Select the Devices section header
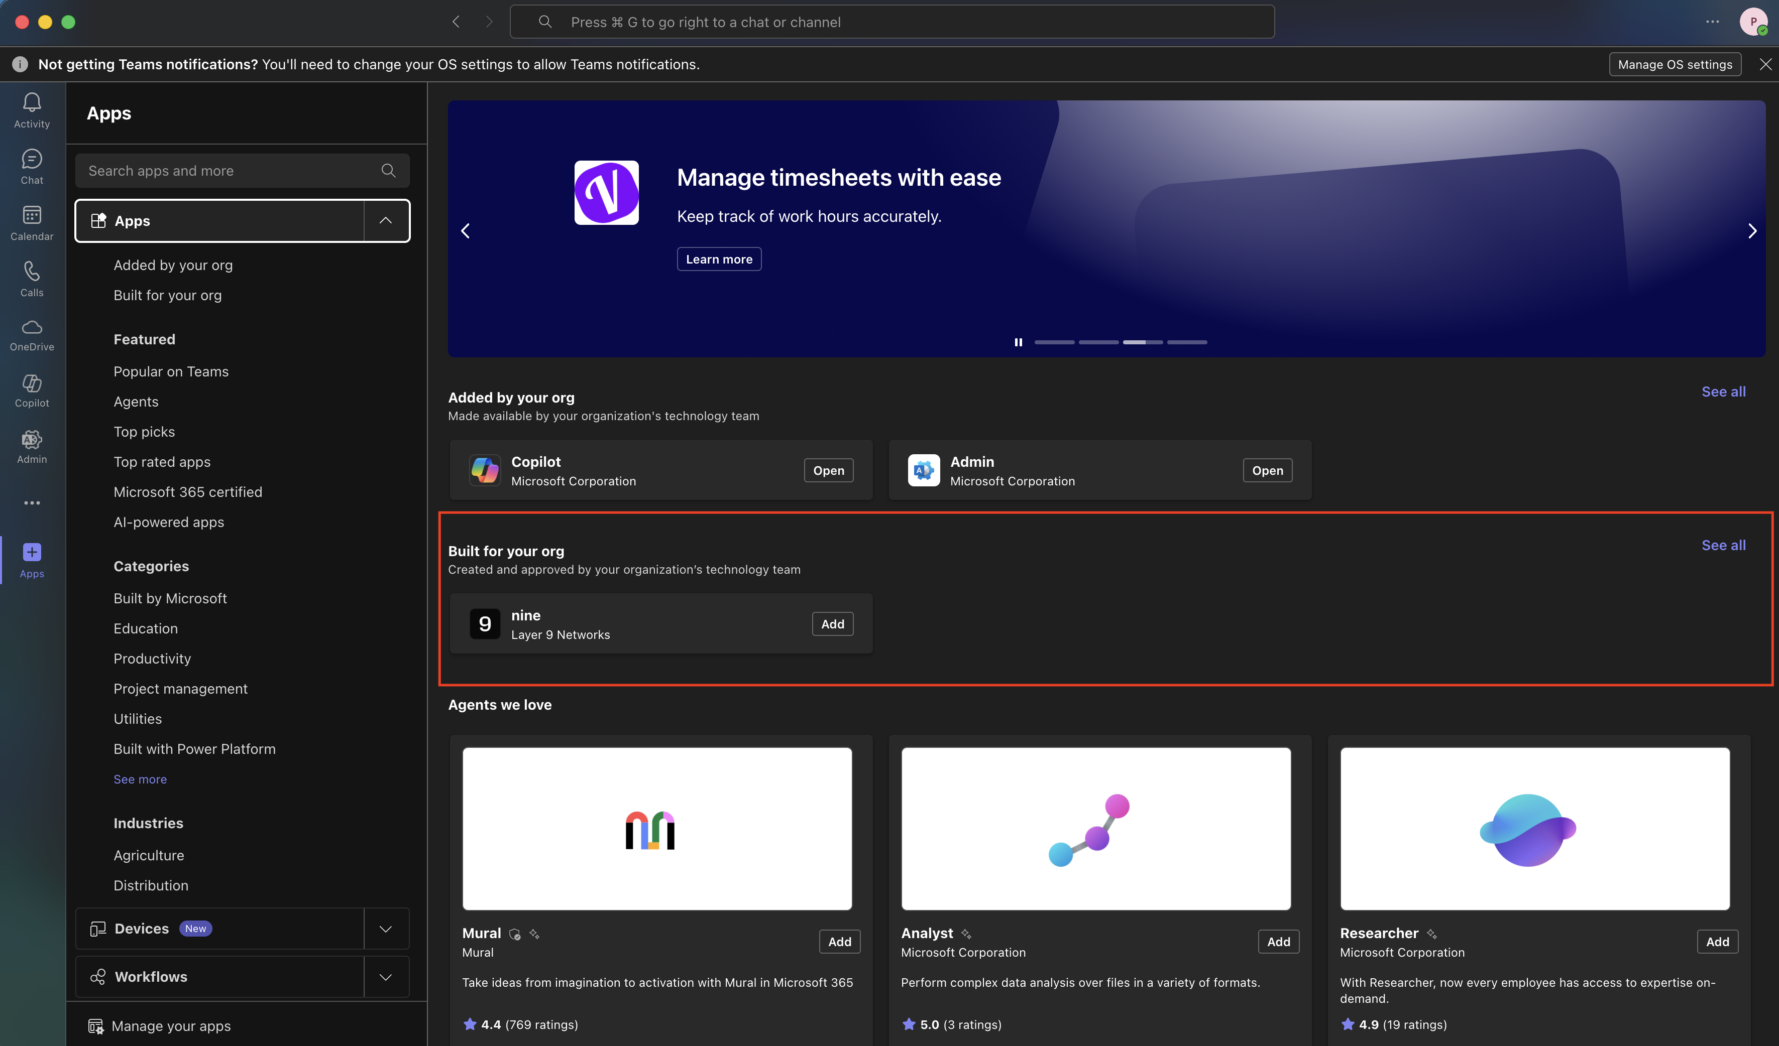1779x1046 pixels. tap(219, 928)
